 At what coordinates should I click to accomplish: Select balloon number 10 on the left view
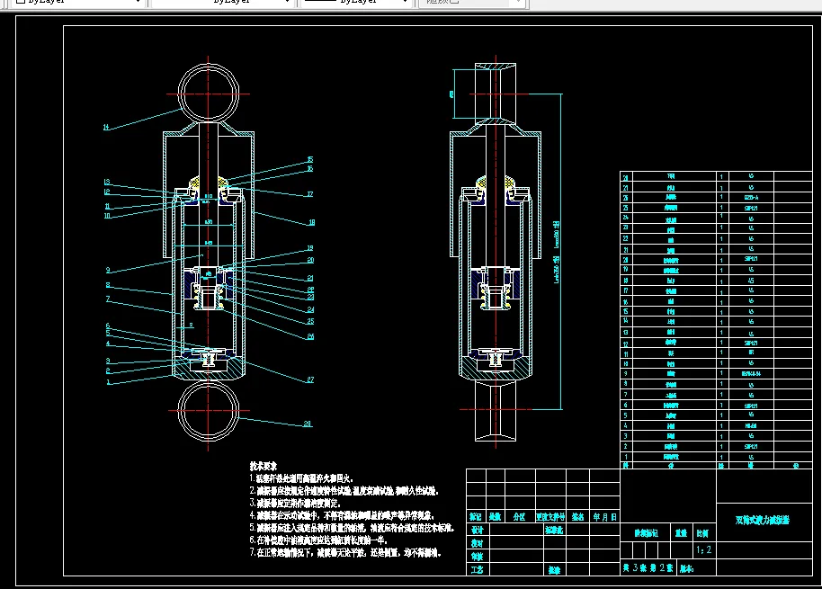(107, 216)
